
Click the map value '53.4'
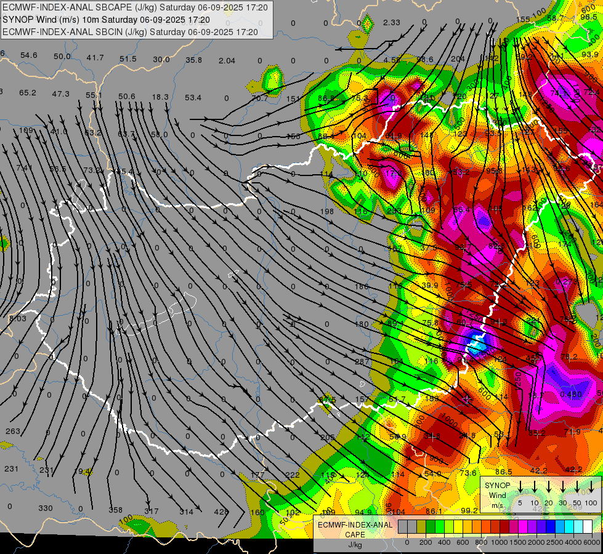(193, 98)
